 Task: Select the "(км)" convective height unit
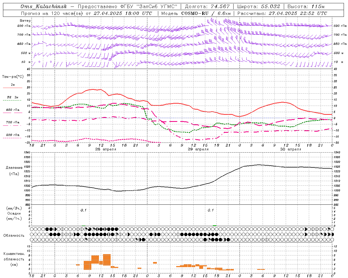pos(14,264)
